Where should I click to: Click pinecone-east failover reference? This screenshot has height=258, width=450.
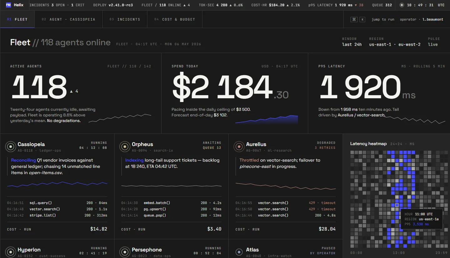tap(255, 166)
